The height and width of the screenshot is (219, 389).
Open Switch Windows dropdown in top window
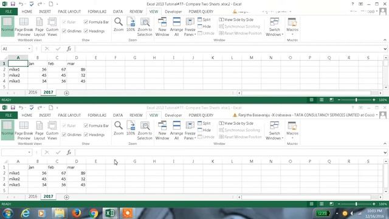pos(274,27)
